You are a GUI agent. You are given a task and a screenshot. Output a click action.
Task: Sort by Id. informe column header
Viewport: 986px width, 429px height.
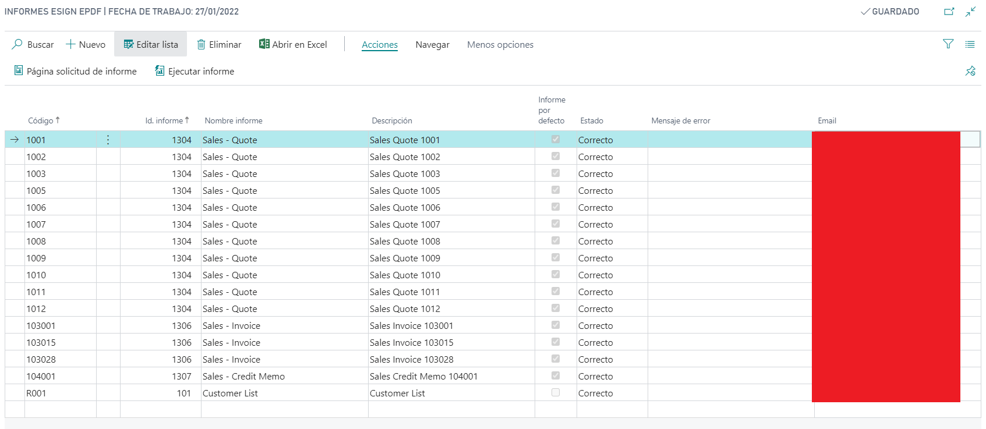click(x=164, y=120)
